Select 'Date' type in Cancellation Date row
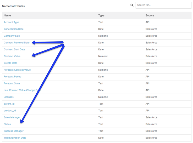The width and height of the screenshot is (193, 143). [x=101, y=29]
